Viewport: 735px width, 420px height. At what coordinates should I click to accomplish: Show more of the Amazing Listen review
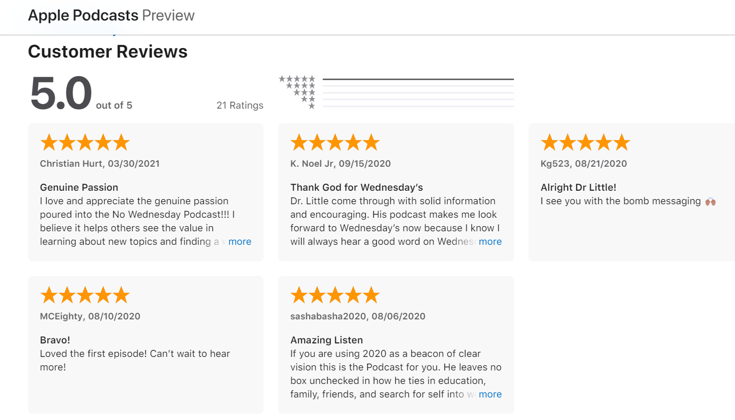coord(490,394)
